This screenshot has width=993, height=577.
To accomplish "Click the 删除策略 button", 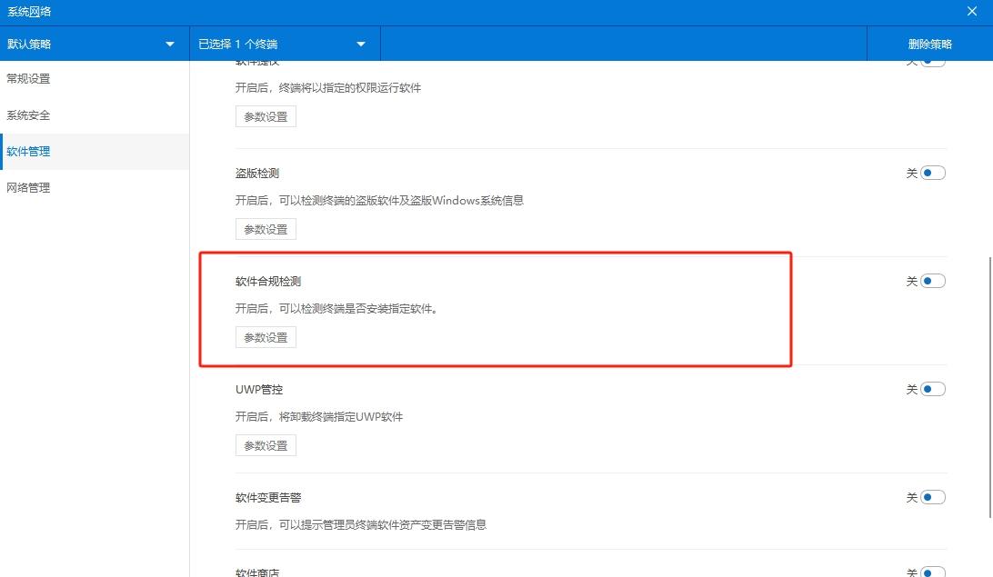I will (x=930, y=43).
